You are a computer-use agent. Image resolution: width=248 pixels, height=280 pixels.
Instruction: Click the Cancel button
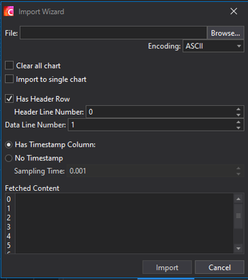219,268
